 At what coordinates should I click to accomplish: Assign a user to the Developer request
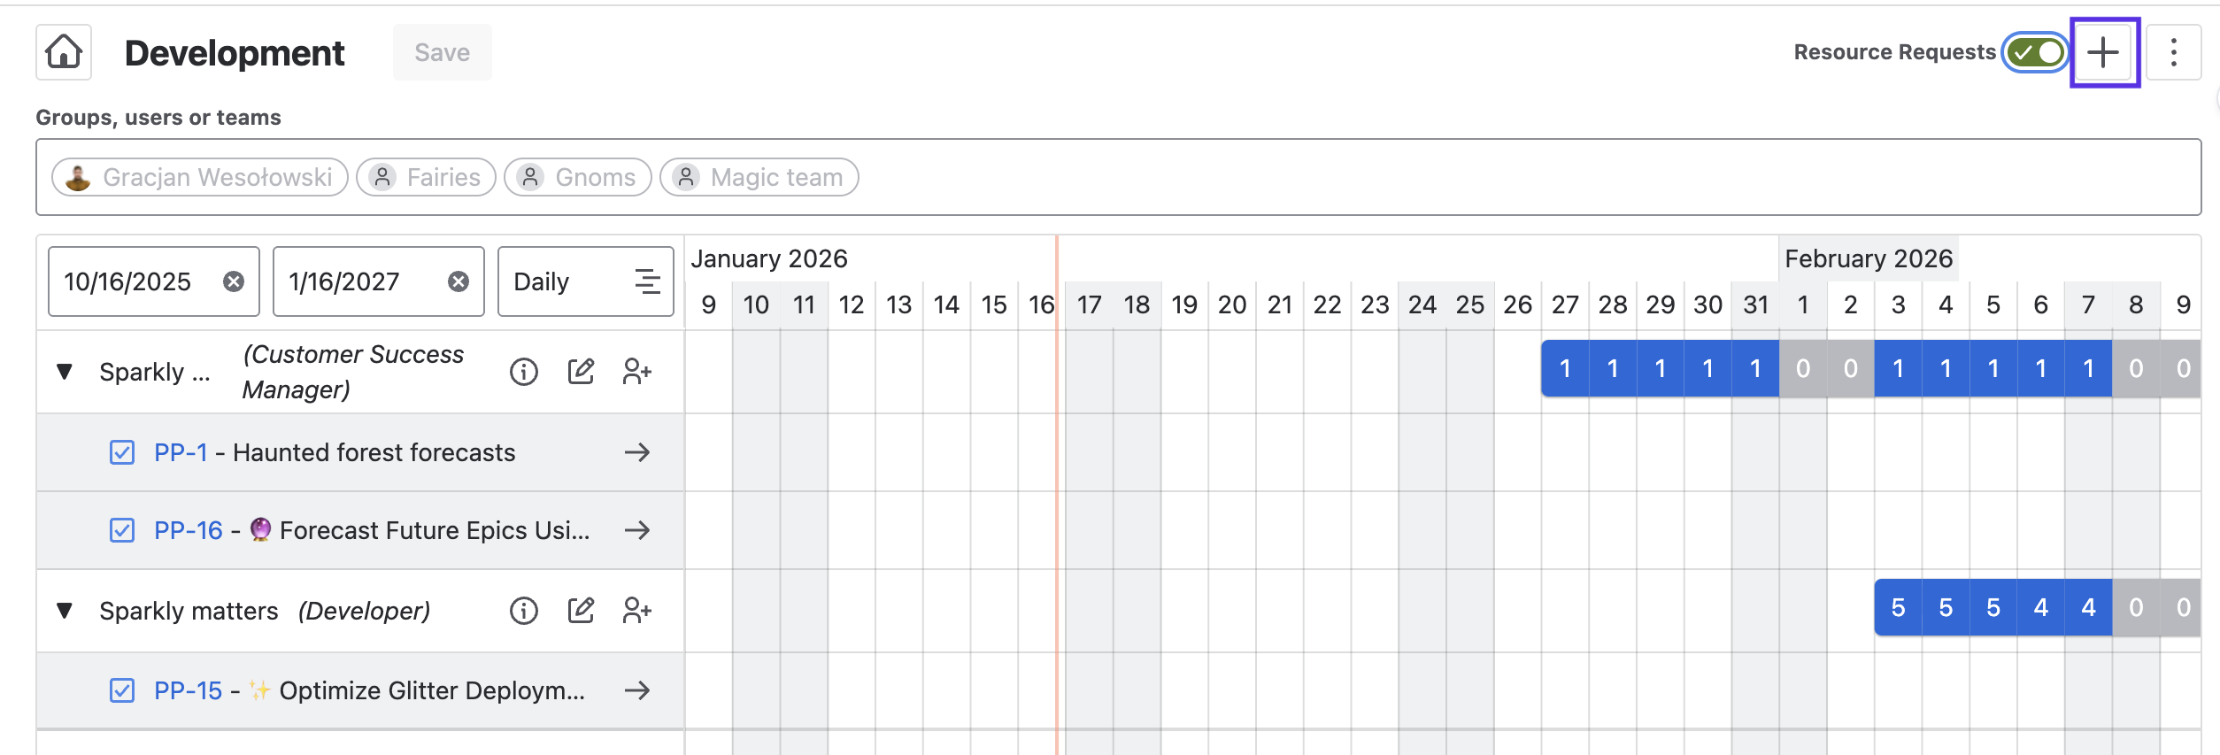tap(636, 611)
